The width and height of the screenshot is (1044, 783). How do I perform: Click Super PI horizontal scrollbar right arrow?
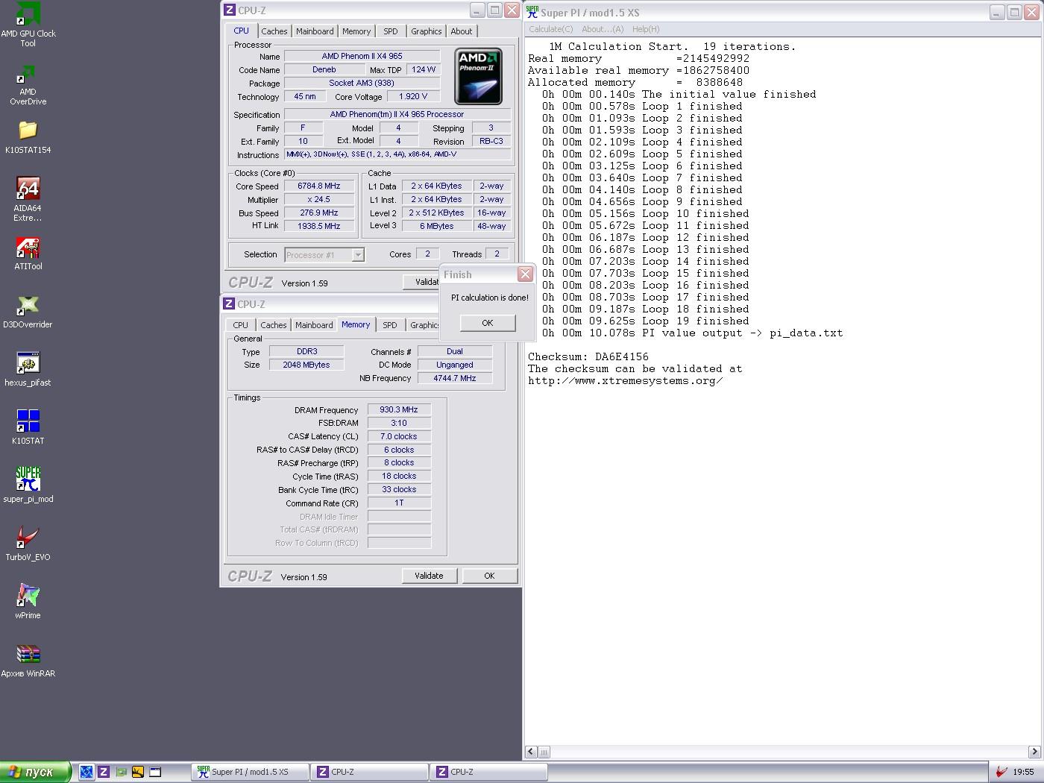(1034, 752)
